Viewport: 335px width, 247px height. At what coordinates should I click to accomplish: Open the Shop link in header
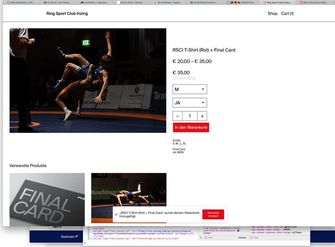click(272, 14)
